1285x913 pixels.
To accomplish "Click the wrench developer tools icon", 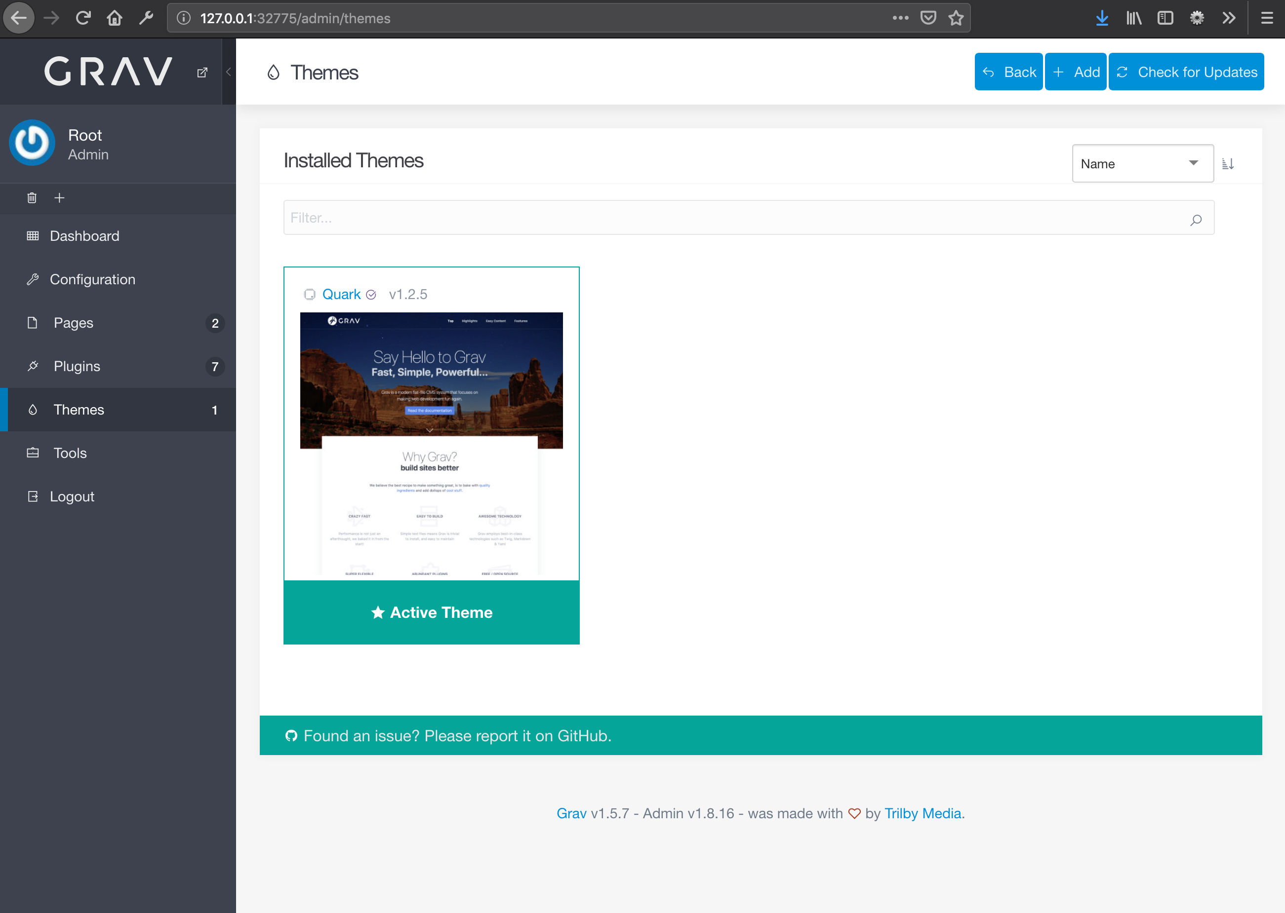I will 146,18.
